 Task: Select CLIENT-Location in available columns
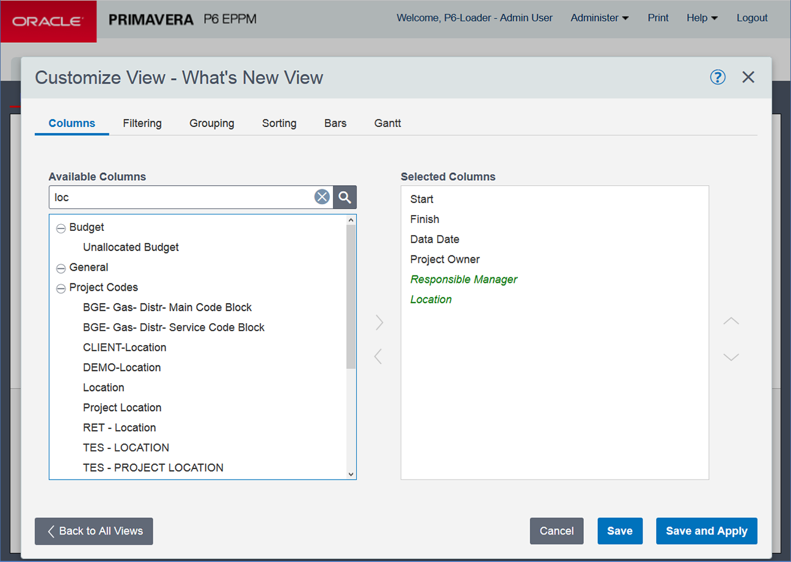pyautogui.click(x=125, y=348)
